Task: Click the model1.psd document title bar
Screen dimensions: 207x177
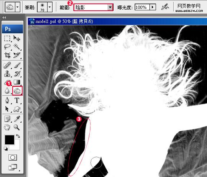Action: tap(117, 21)
